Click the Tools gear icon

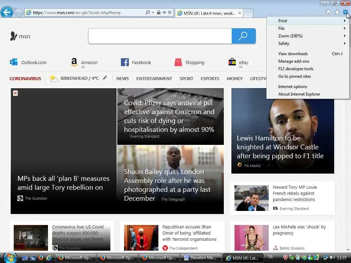(346, 12)
